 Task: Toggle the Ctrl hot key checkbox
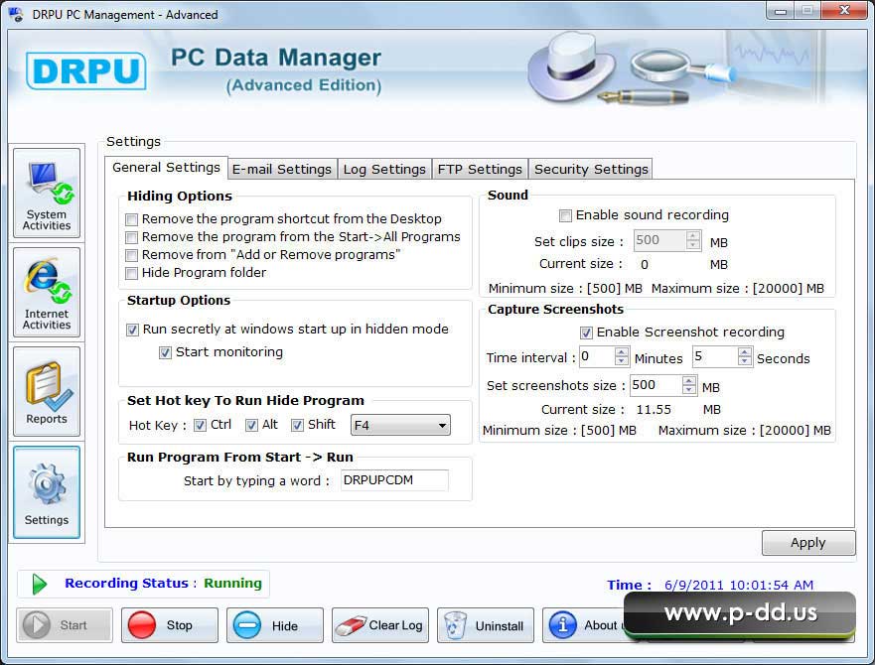click(200, 425)
